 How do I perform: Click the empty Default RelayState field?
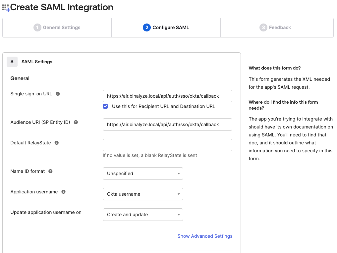click(x=167, y=145)
